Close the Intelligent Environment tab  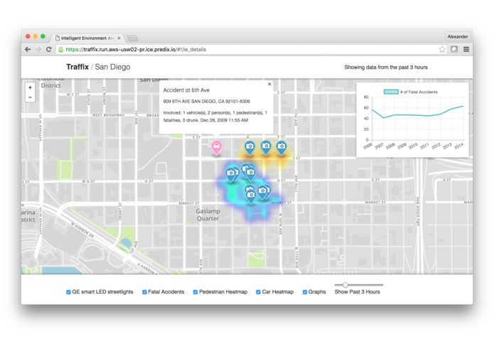tap(119, 38)
